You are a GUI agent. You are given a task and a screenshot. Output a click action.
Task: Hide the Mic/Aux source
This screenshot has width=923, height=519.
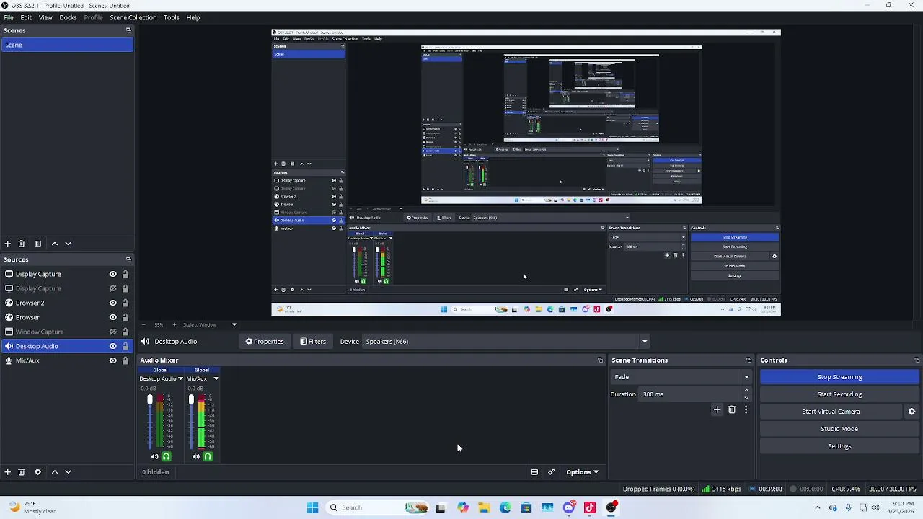point(112,360)
